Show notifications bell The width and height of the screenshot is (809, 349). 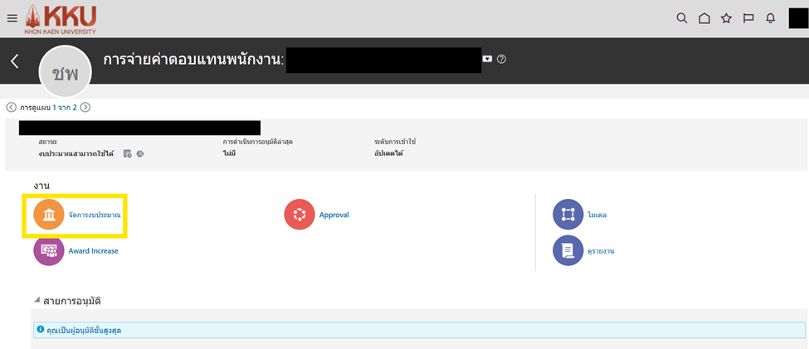coord(771,18)
